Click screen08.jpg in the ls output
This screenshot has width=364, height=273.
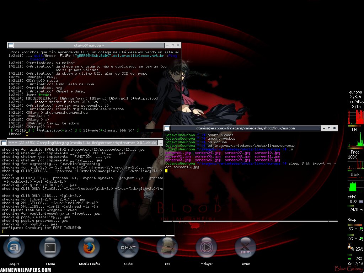[x=237, y=156]
